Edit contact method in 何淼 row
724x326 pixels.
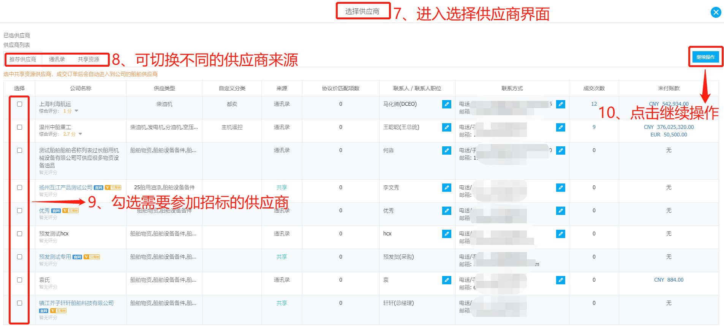[561, 150]
